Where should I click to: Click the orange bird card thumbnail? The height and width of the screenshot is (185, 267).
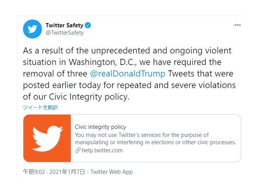click(x=47, y=138)
